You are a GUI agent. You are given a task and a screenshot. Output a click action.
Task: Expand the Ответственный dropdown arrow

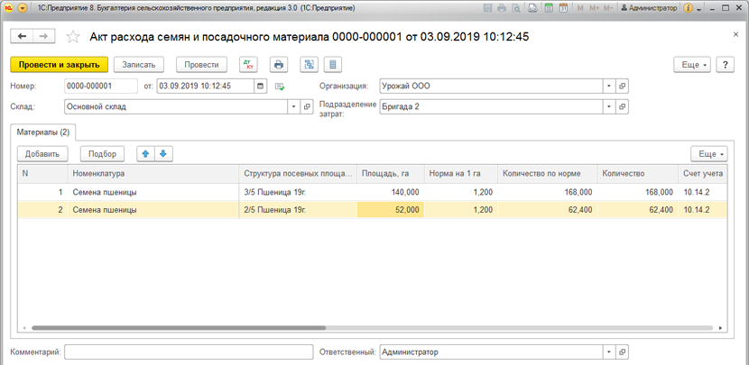tap(609, 352)
